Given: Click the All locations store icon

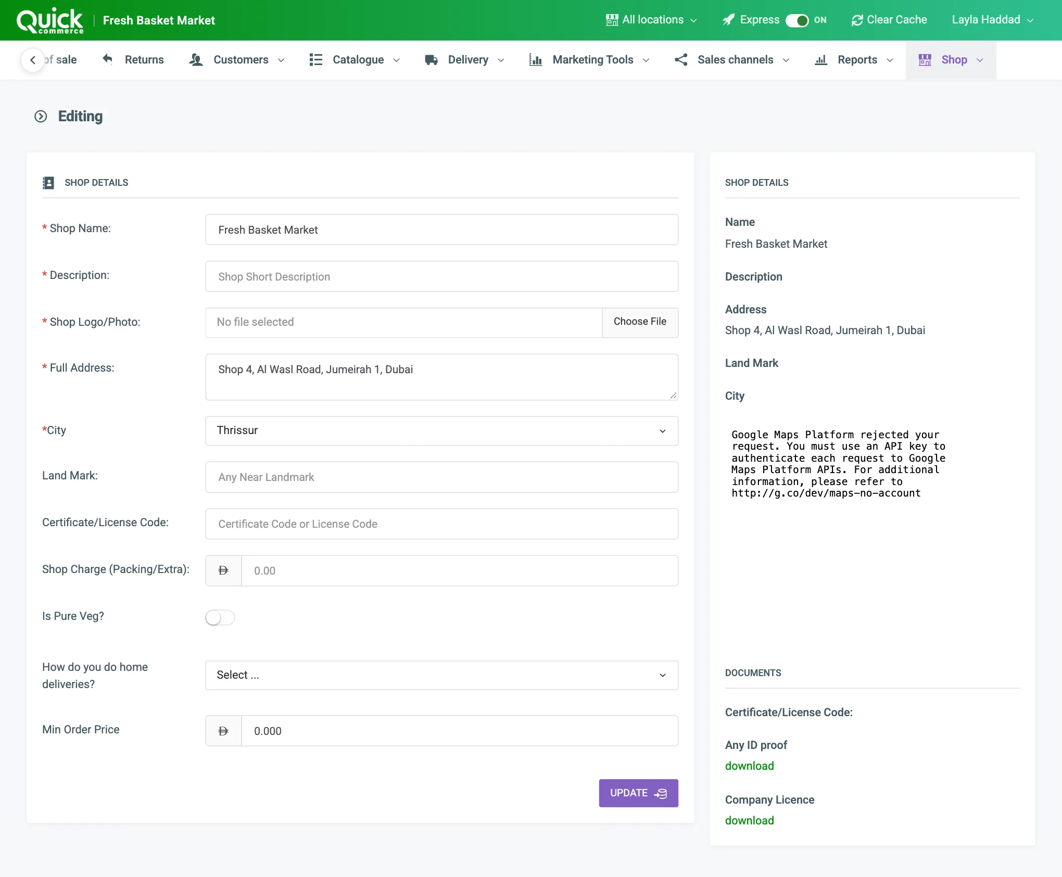Looking at the screenshot, I should [x=612, y=20].
